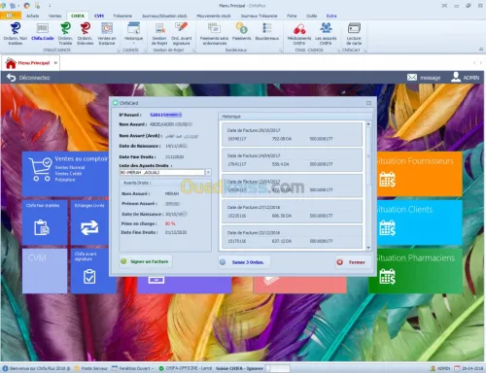Click the N°Assuré number value
Screen dimensions: 486x373
click(x=165, y=115)
